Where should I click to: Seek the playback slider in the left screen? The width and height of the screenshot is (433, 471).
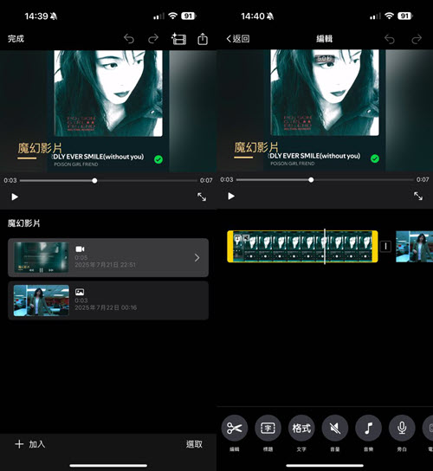108,181
